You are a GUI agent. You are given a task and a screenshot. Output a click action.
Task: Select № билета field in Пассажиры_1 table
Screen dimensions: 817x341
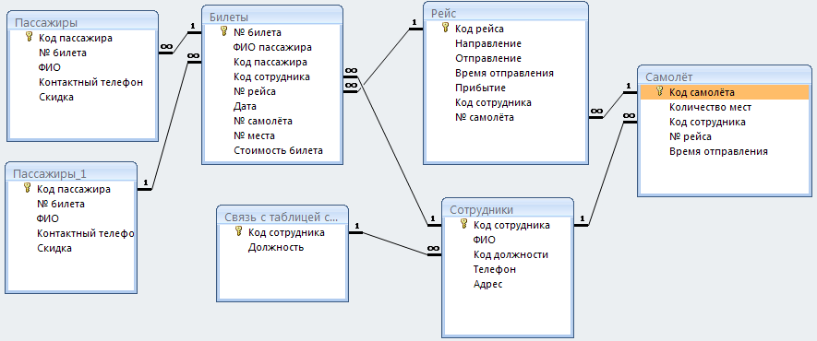pyautogui.click(x=61, y=204)
